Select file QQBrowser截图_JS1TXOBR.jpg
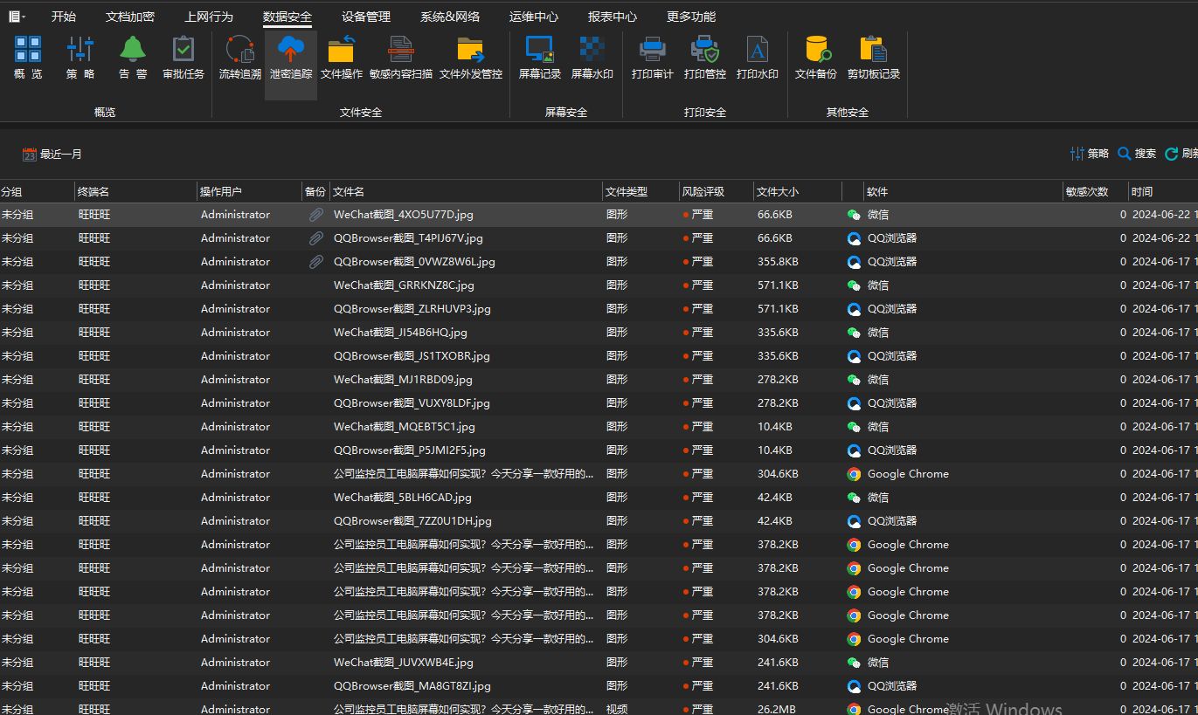 412,356
